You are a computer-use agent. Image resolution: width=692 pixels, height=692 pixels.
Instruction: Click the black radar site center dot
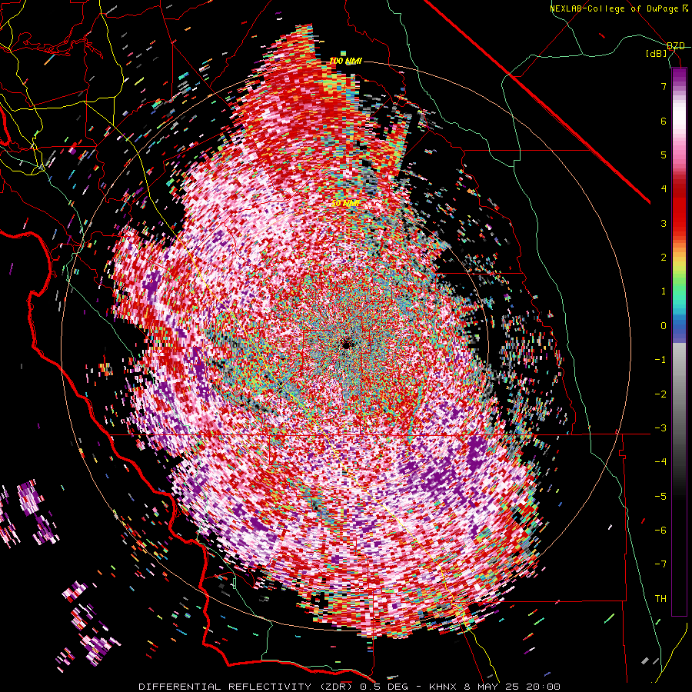pyautogui.click(x=346, y=344)
